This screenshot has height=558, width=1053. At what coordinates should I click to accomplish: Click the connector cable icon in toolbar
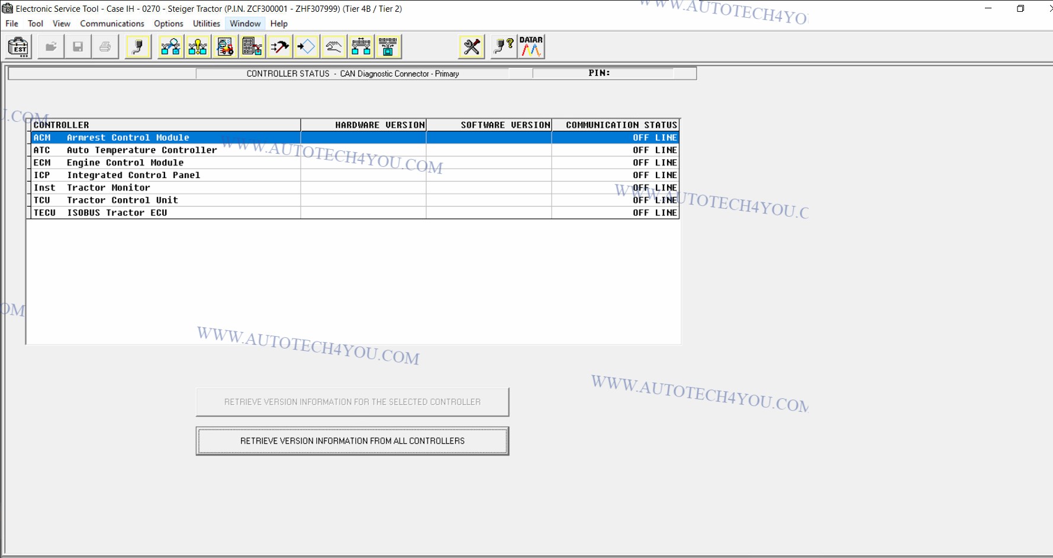click(138, 47)
